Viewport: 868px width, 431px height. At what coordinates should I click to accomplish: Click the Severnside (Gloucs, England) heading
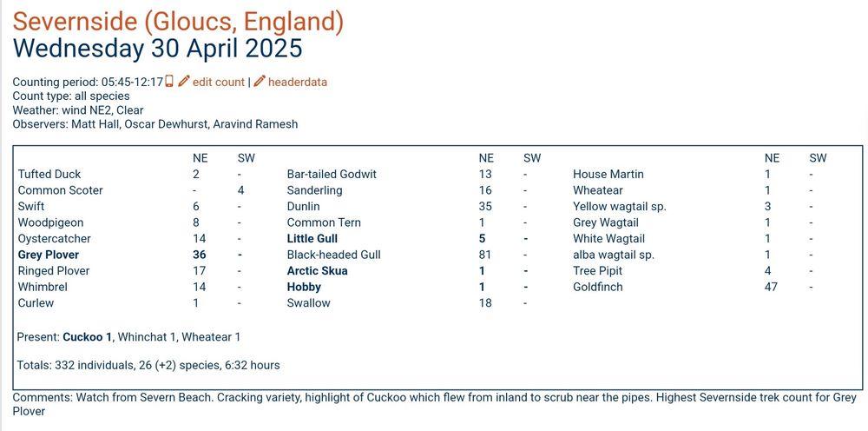(178, 23)
